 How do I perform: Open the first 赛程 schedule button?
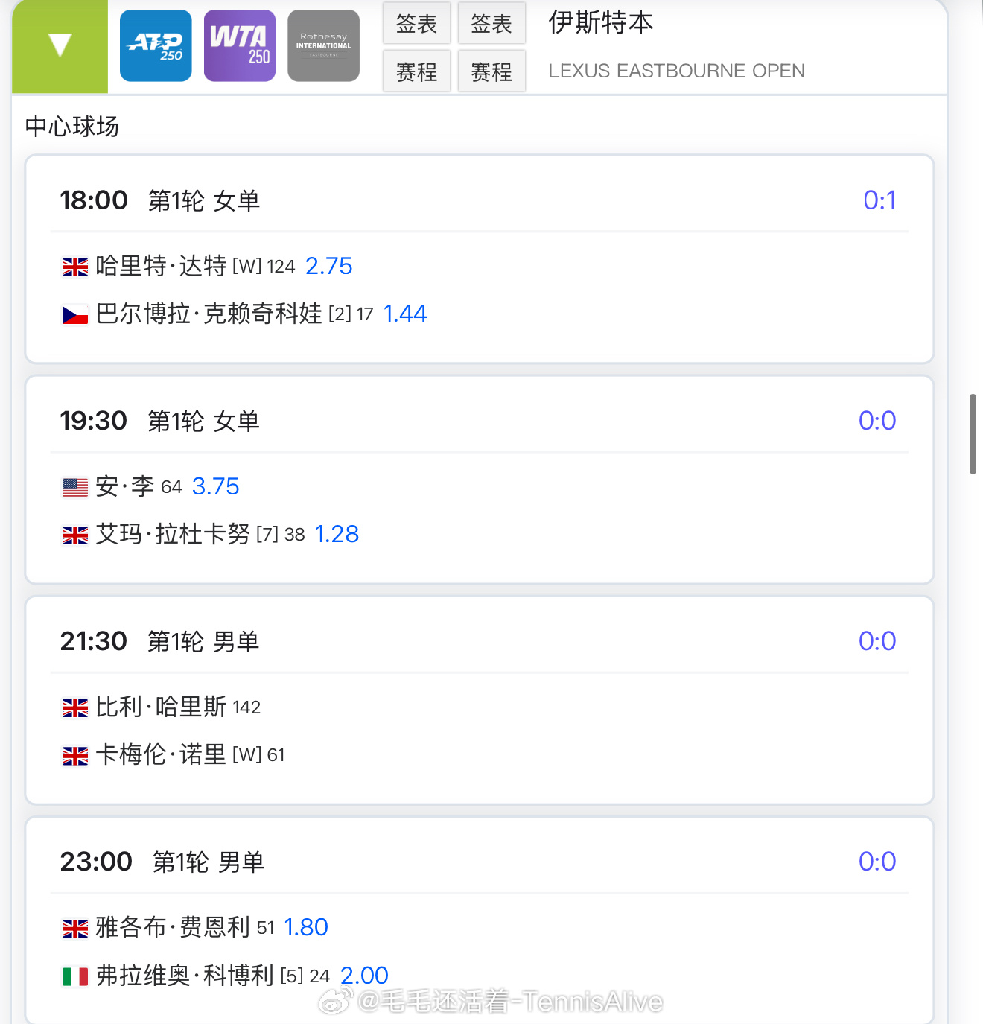(x=416, y=71)
